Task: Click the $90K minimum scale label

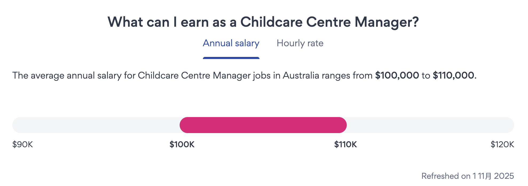Action: [23, 145]
